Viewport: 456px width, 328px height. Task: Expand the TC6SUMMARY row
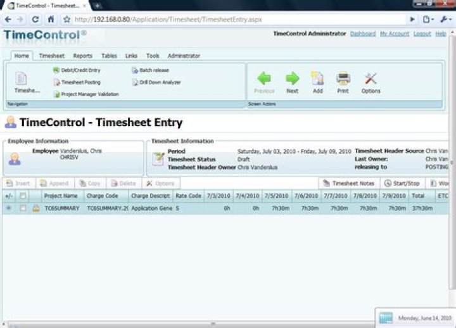coord(9,208)
